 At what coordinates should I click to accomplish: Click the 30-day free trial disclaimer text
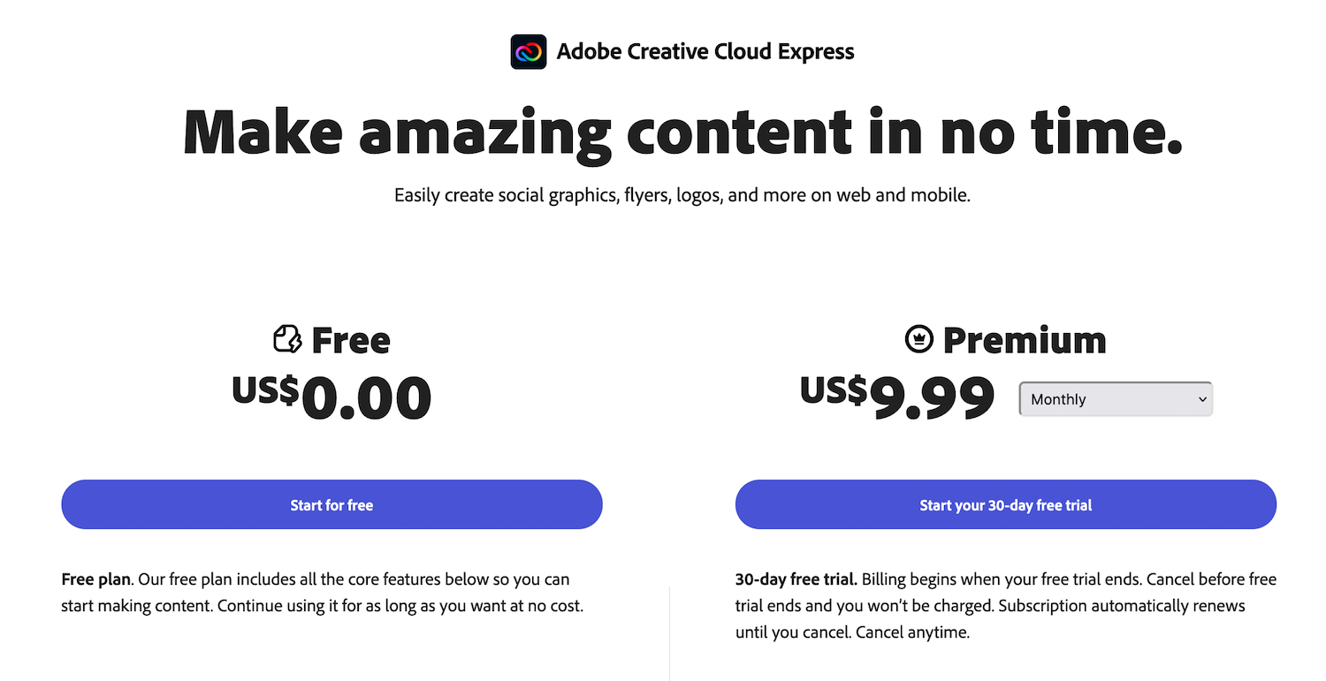pos(1006,605)
